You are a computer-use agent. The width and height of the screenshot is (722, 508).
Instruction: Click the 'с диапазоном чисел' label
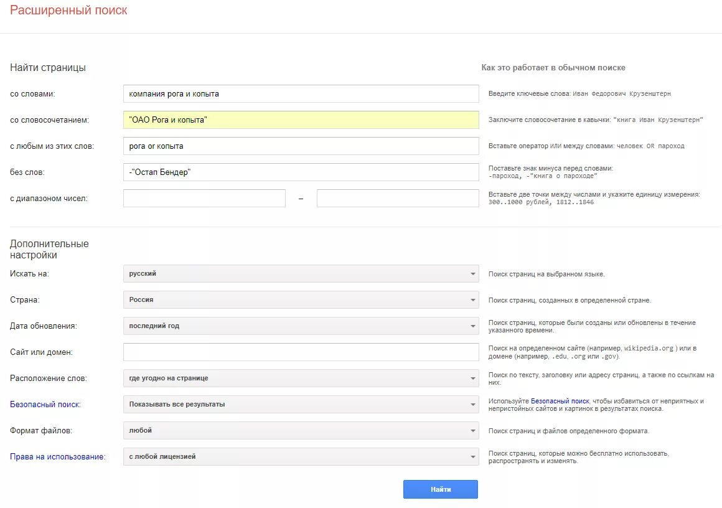pos(49,199)
